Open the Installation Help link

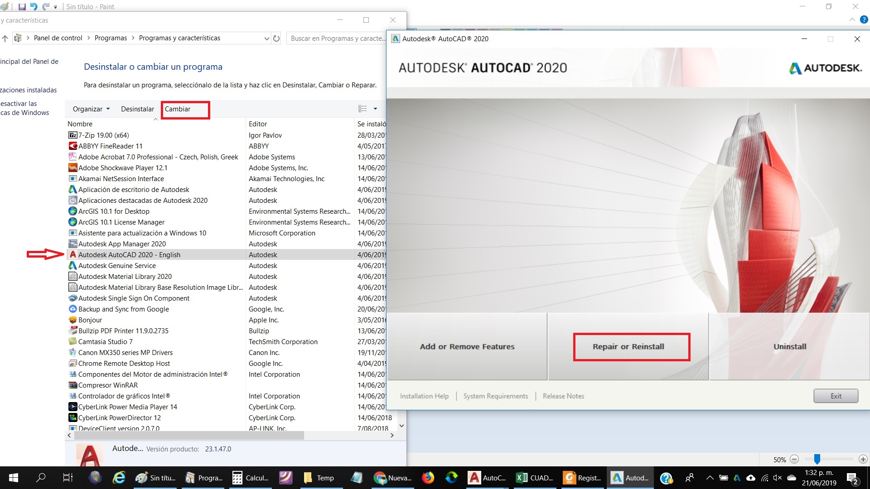pos(424,396)
